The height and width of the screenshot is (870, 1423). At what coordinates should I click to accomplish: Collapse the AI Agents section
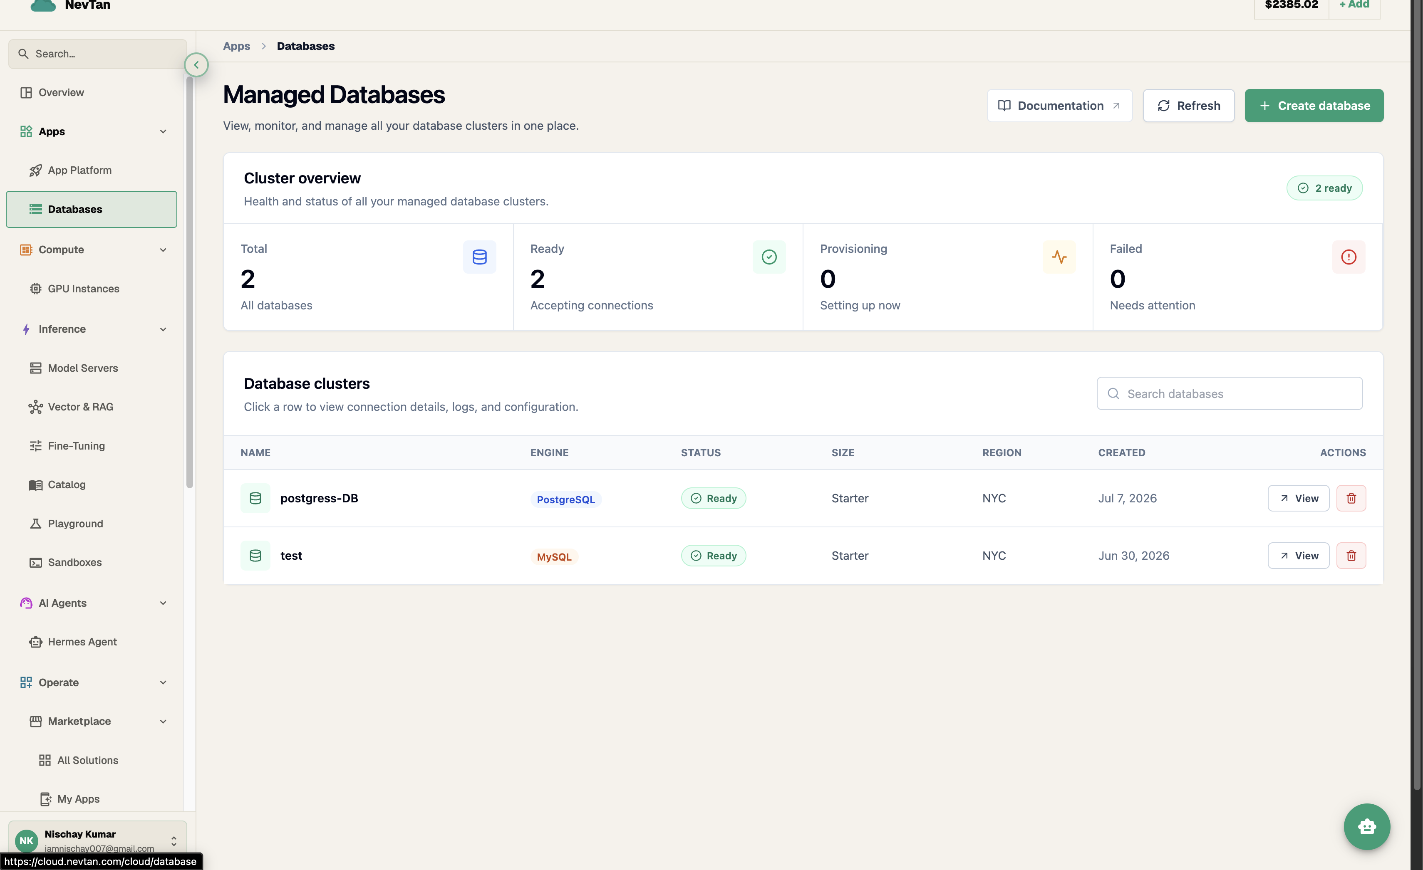point(163,603)
